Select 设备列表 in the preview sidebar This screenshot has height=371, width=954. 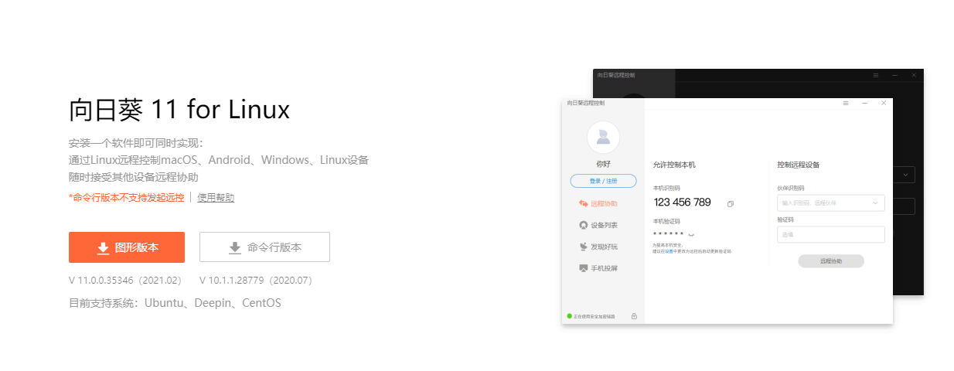[x=598, y=225]
